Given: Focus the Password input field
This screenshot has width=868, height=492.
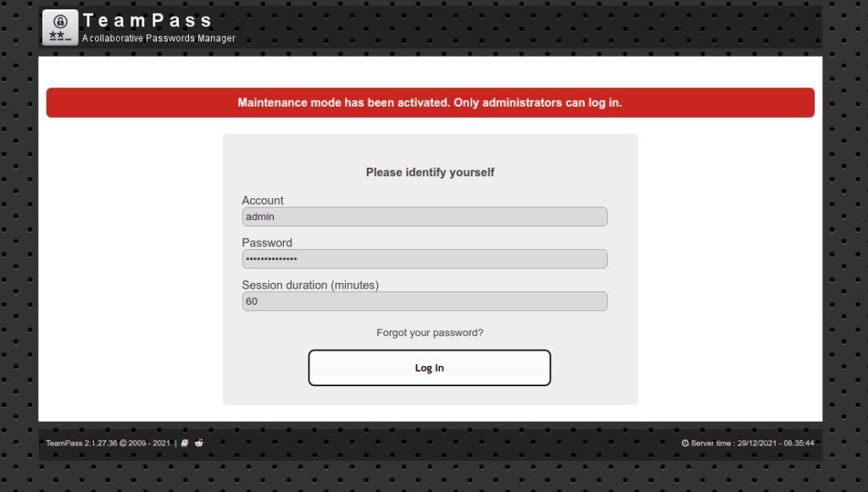Looking at the screenshot, I should coord(425,259).
